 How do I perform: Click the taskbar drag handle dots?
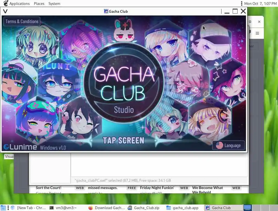pos(8,208)
